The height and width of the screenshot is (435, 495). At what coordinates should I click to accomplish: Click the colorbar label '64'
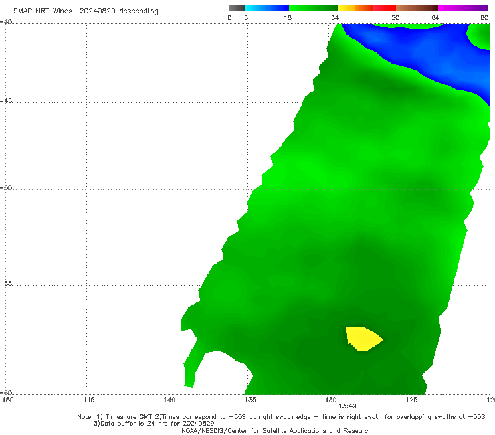click(435, 18)
